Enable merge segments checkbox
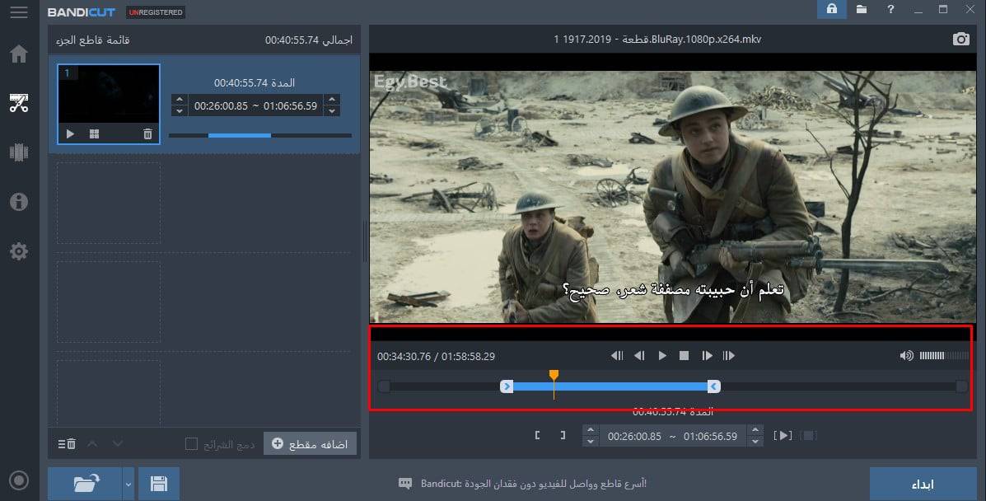Screen dimensions: 986x501 (191, 443)
